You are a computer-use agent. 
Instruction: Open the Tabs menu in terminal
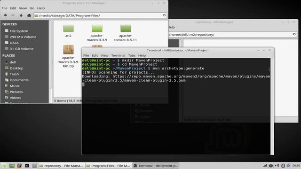(x=132, y=55)
